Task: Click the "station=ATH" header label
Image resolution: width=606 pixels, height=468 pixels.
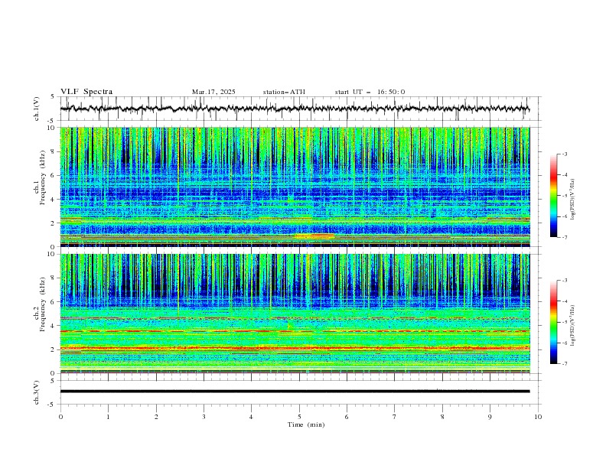Action: click(284, 92)
